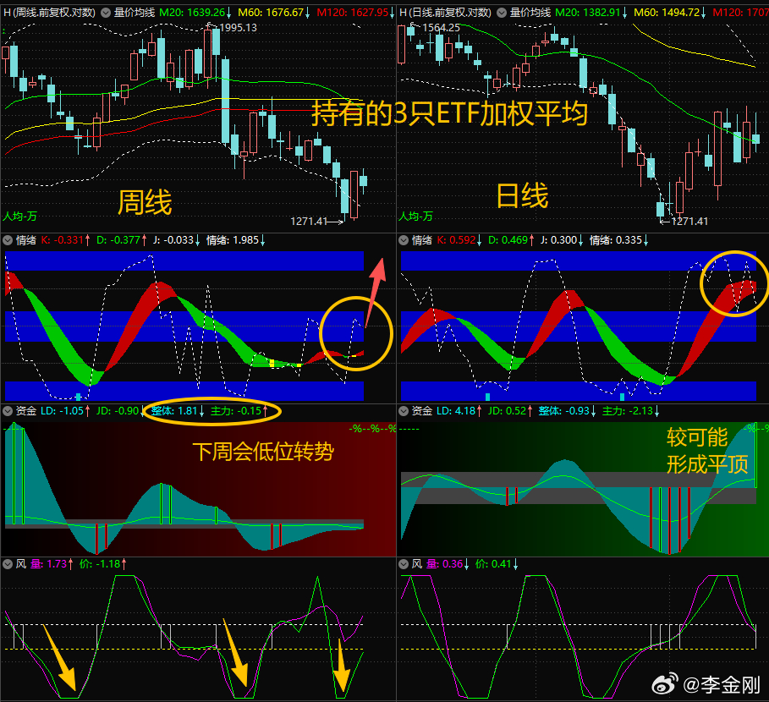Image resolution: width=769 pixels, height=702 pixels.
Task: Toggle daily 风 indicator panel icon
Action: tap(404, 564)
